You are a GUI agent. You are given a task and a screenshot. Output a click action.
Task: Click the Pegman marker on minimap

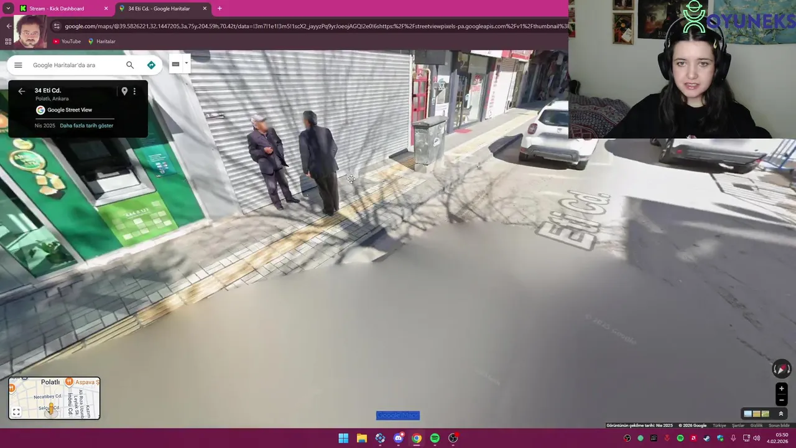[50, 409]
